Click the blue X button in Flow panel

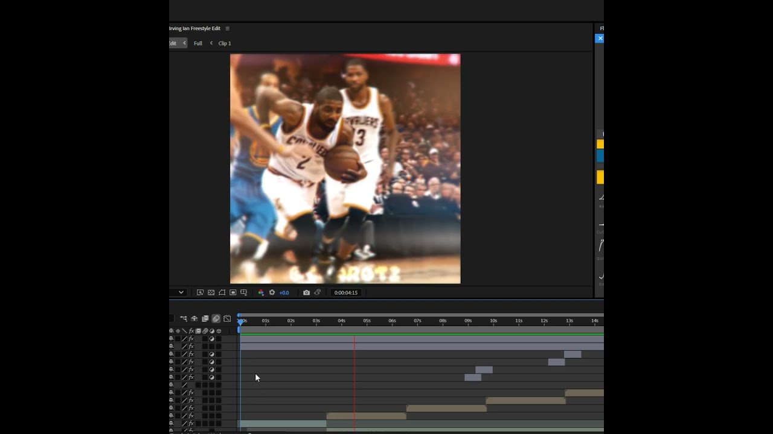[x=600, y=39]
